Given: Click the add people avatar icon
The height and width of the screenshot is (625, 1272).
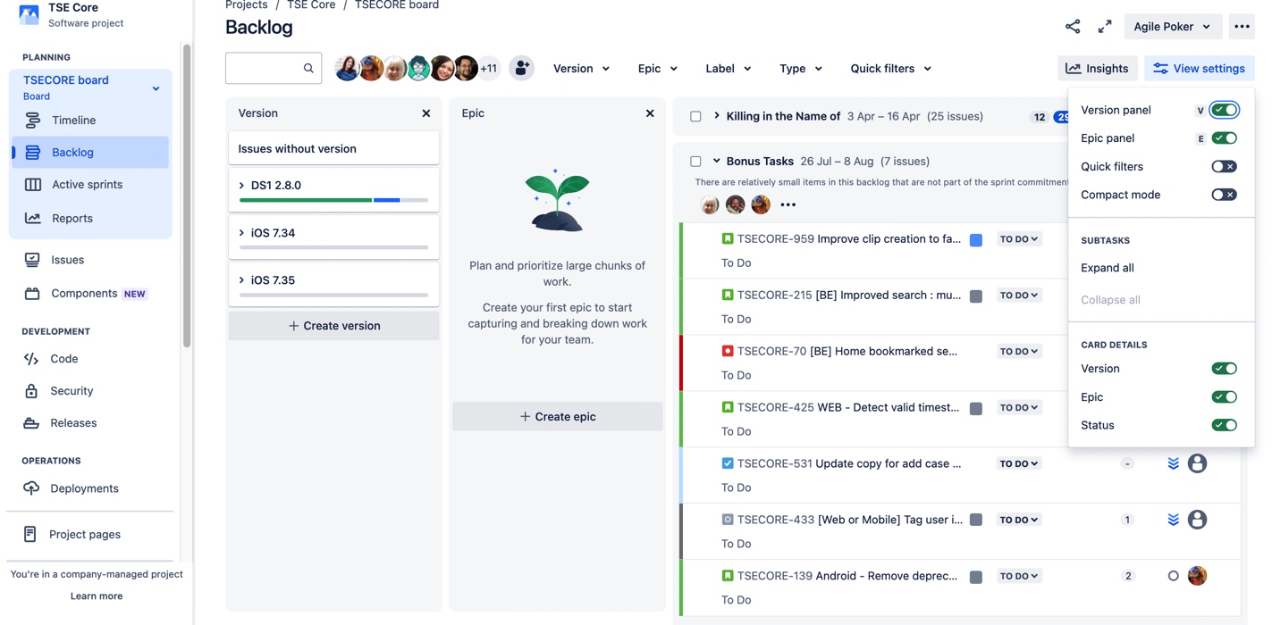Looking at the screenshot, I should 521,68.
